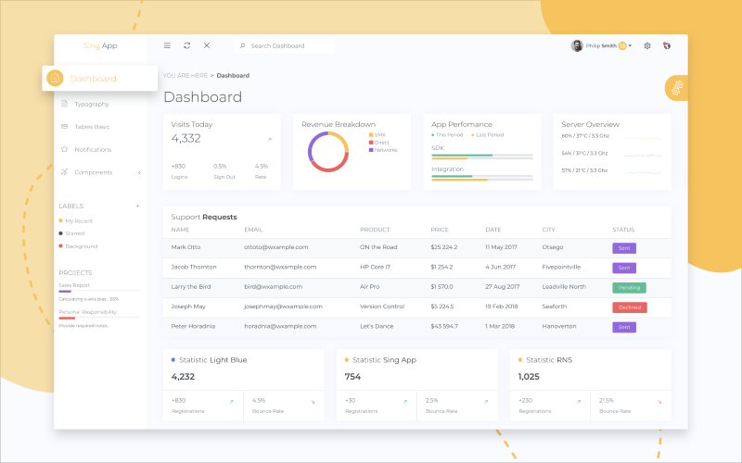Click Statistic Light Blue bounce rate down arrow
Screen dimensions: 742x463
[x=313, y=402]
